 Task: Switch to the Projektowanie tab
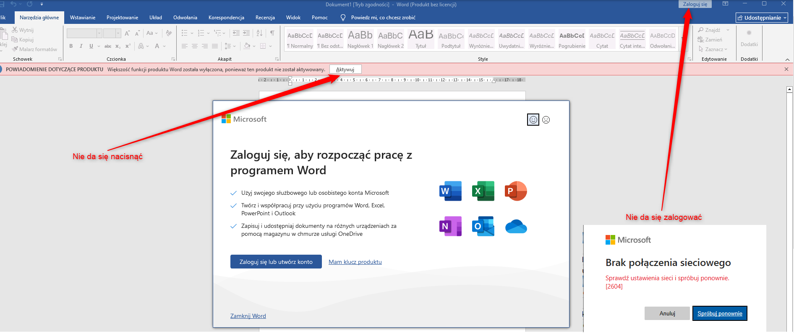[122, 18]
